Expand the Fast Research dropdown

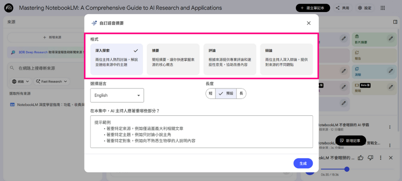[x=51, y=82]
